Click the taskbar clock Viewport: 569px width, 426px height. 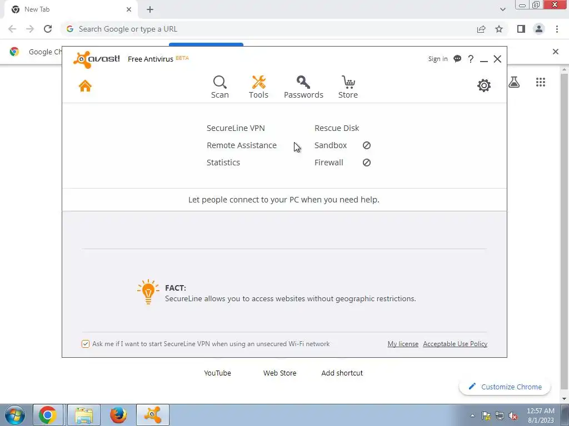[x=540, y=415]
